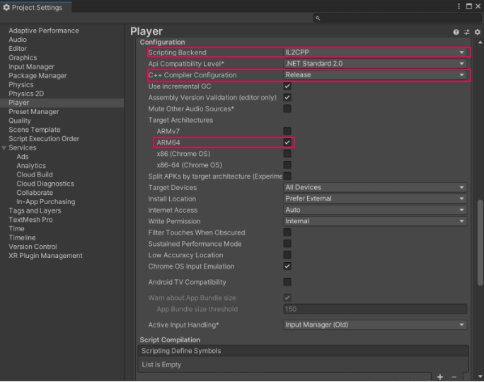Click the search magnifier icon

click(x=318, y=18)
